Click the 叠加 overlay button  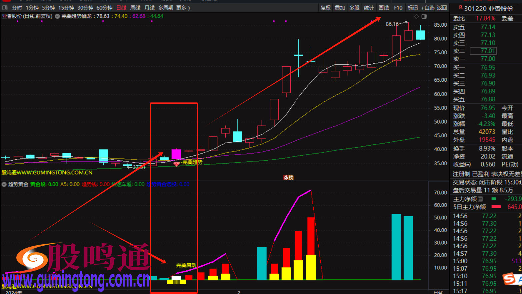point(340,8)
